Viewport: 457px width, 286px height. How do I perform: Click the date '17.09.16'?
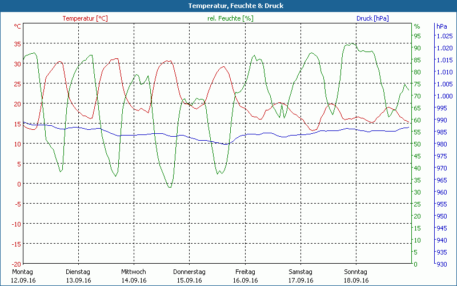pos(301,280)
